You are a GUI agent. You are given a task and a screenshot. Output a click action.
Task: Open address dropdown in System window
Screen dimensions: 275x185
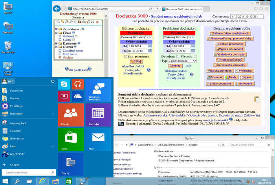(x=218, y=145)
